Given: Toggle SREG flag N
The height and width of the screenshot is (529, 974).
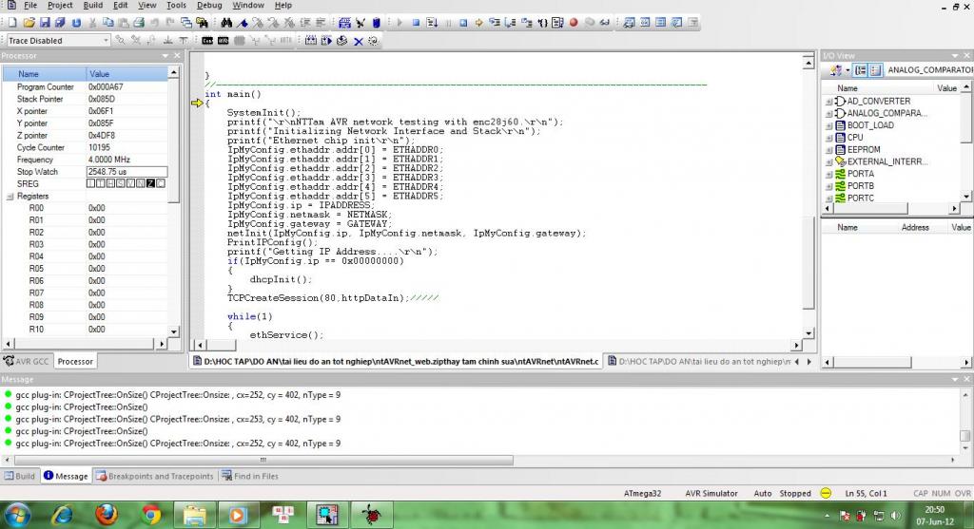Looking at the screenshot, I should click(141, 183).
